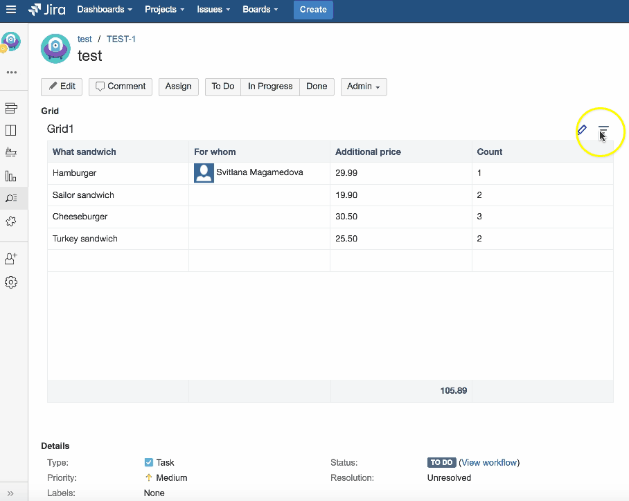The image size is (629, 501).
Task: Click the Releases ship icon in sidebar
Action: pos(10,153)
